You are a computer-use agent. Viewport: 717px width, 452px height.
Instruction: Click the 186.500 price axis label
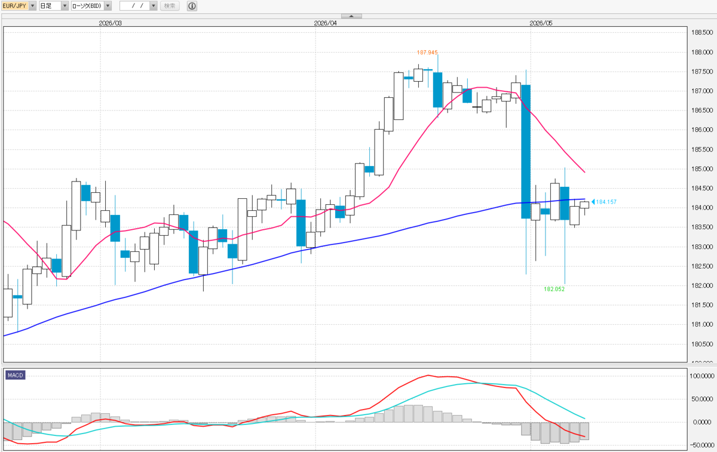coord(701,110)
